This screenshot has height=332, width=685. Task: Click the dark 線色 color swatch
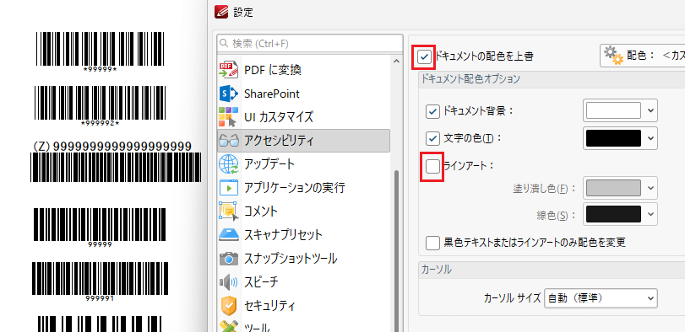click(613, 214)
